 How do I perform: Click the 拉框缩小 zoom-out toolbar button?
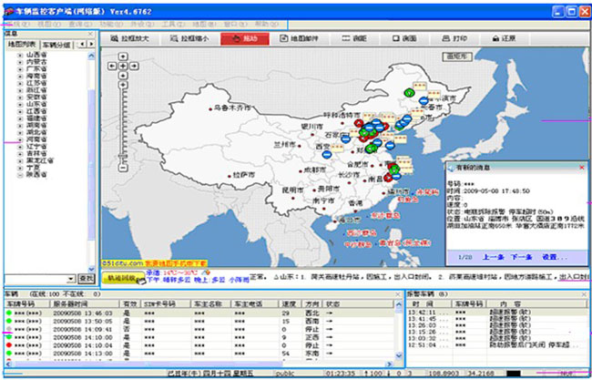tap(189, 39)
